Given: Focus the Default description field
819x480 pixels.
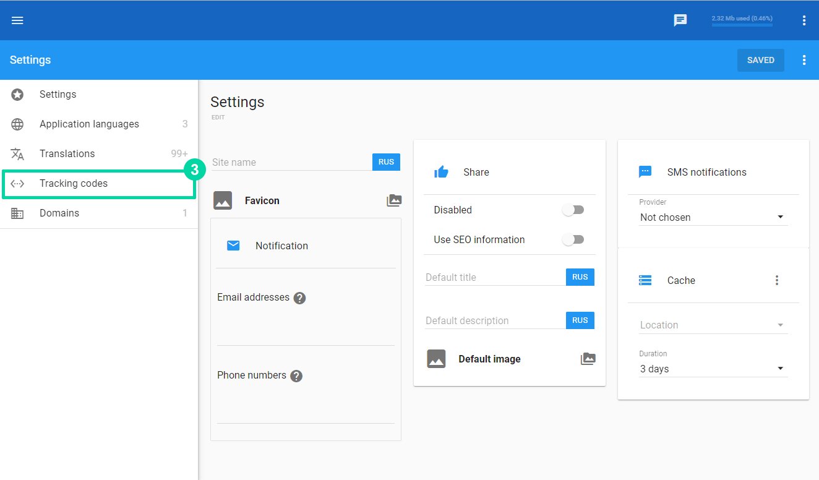Looking at the screenshot, I should tap(495, 320).
